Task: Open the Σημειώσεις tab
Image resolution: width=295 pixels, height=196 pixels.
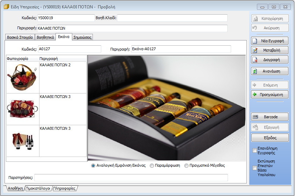Action: click(x=82, y=37)
